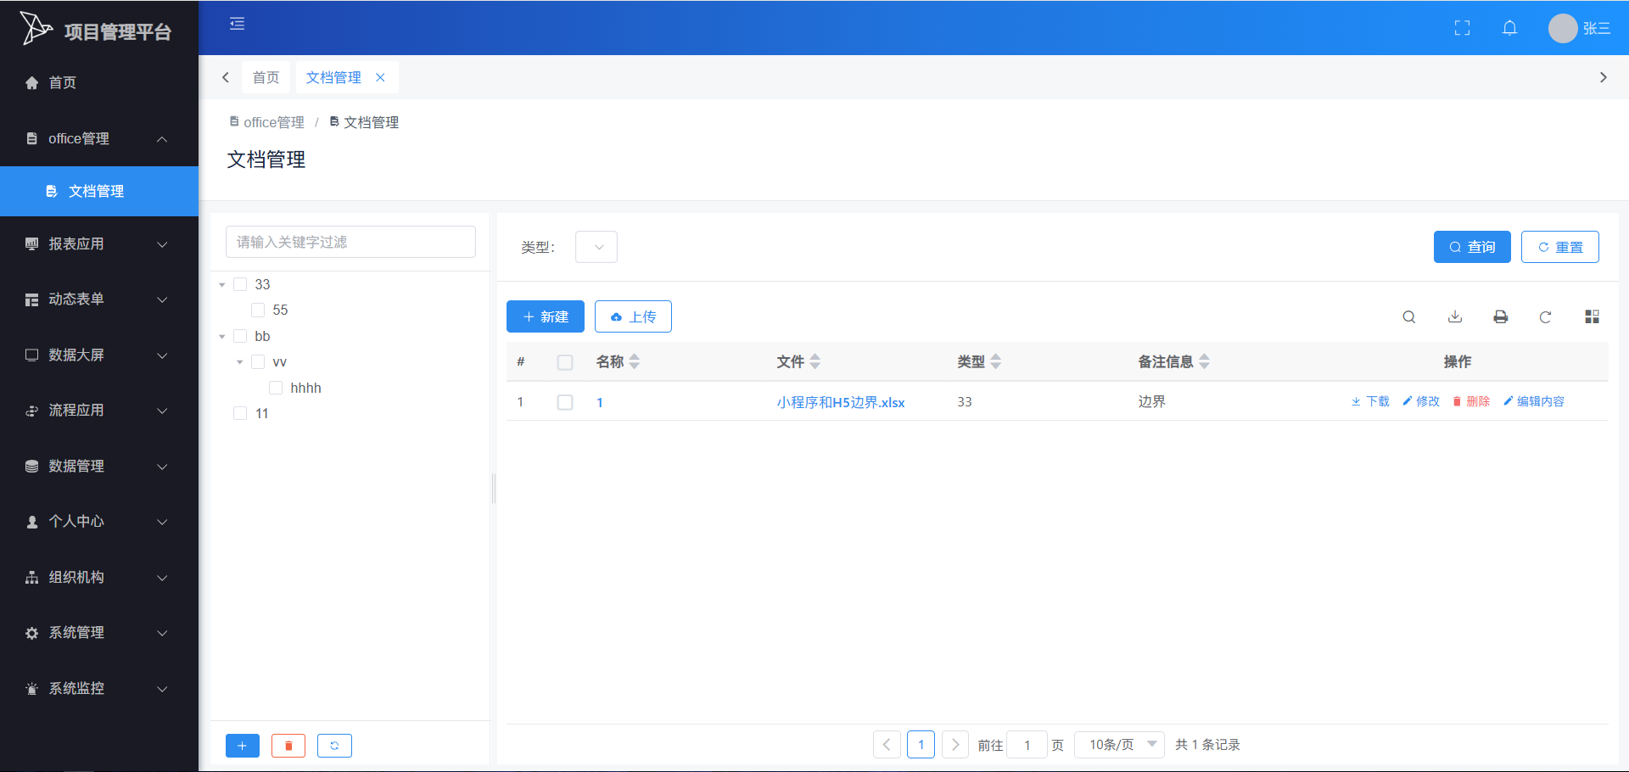Check tree node 55 checkbox
Image resolution: width=1629 pixels, height=772 pixels.
(x=258, y=310)
